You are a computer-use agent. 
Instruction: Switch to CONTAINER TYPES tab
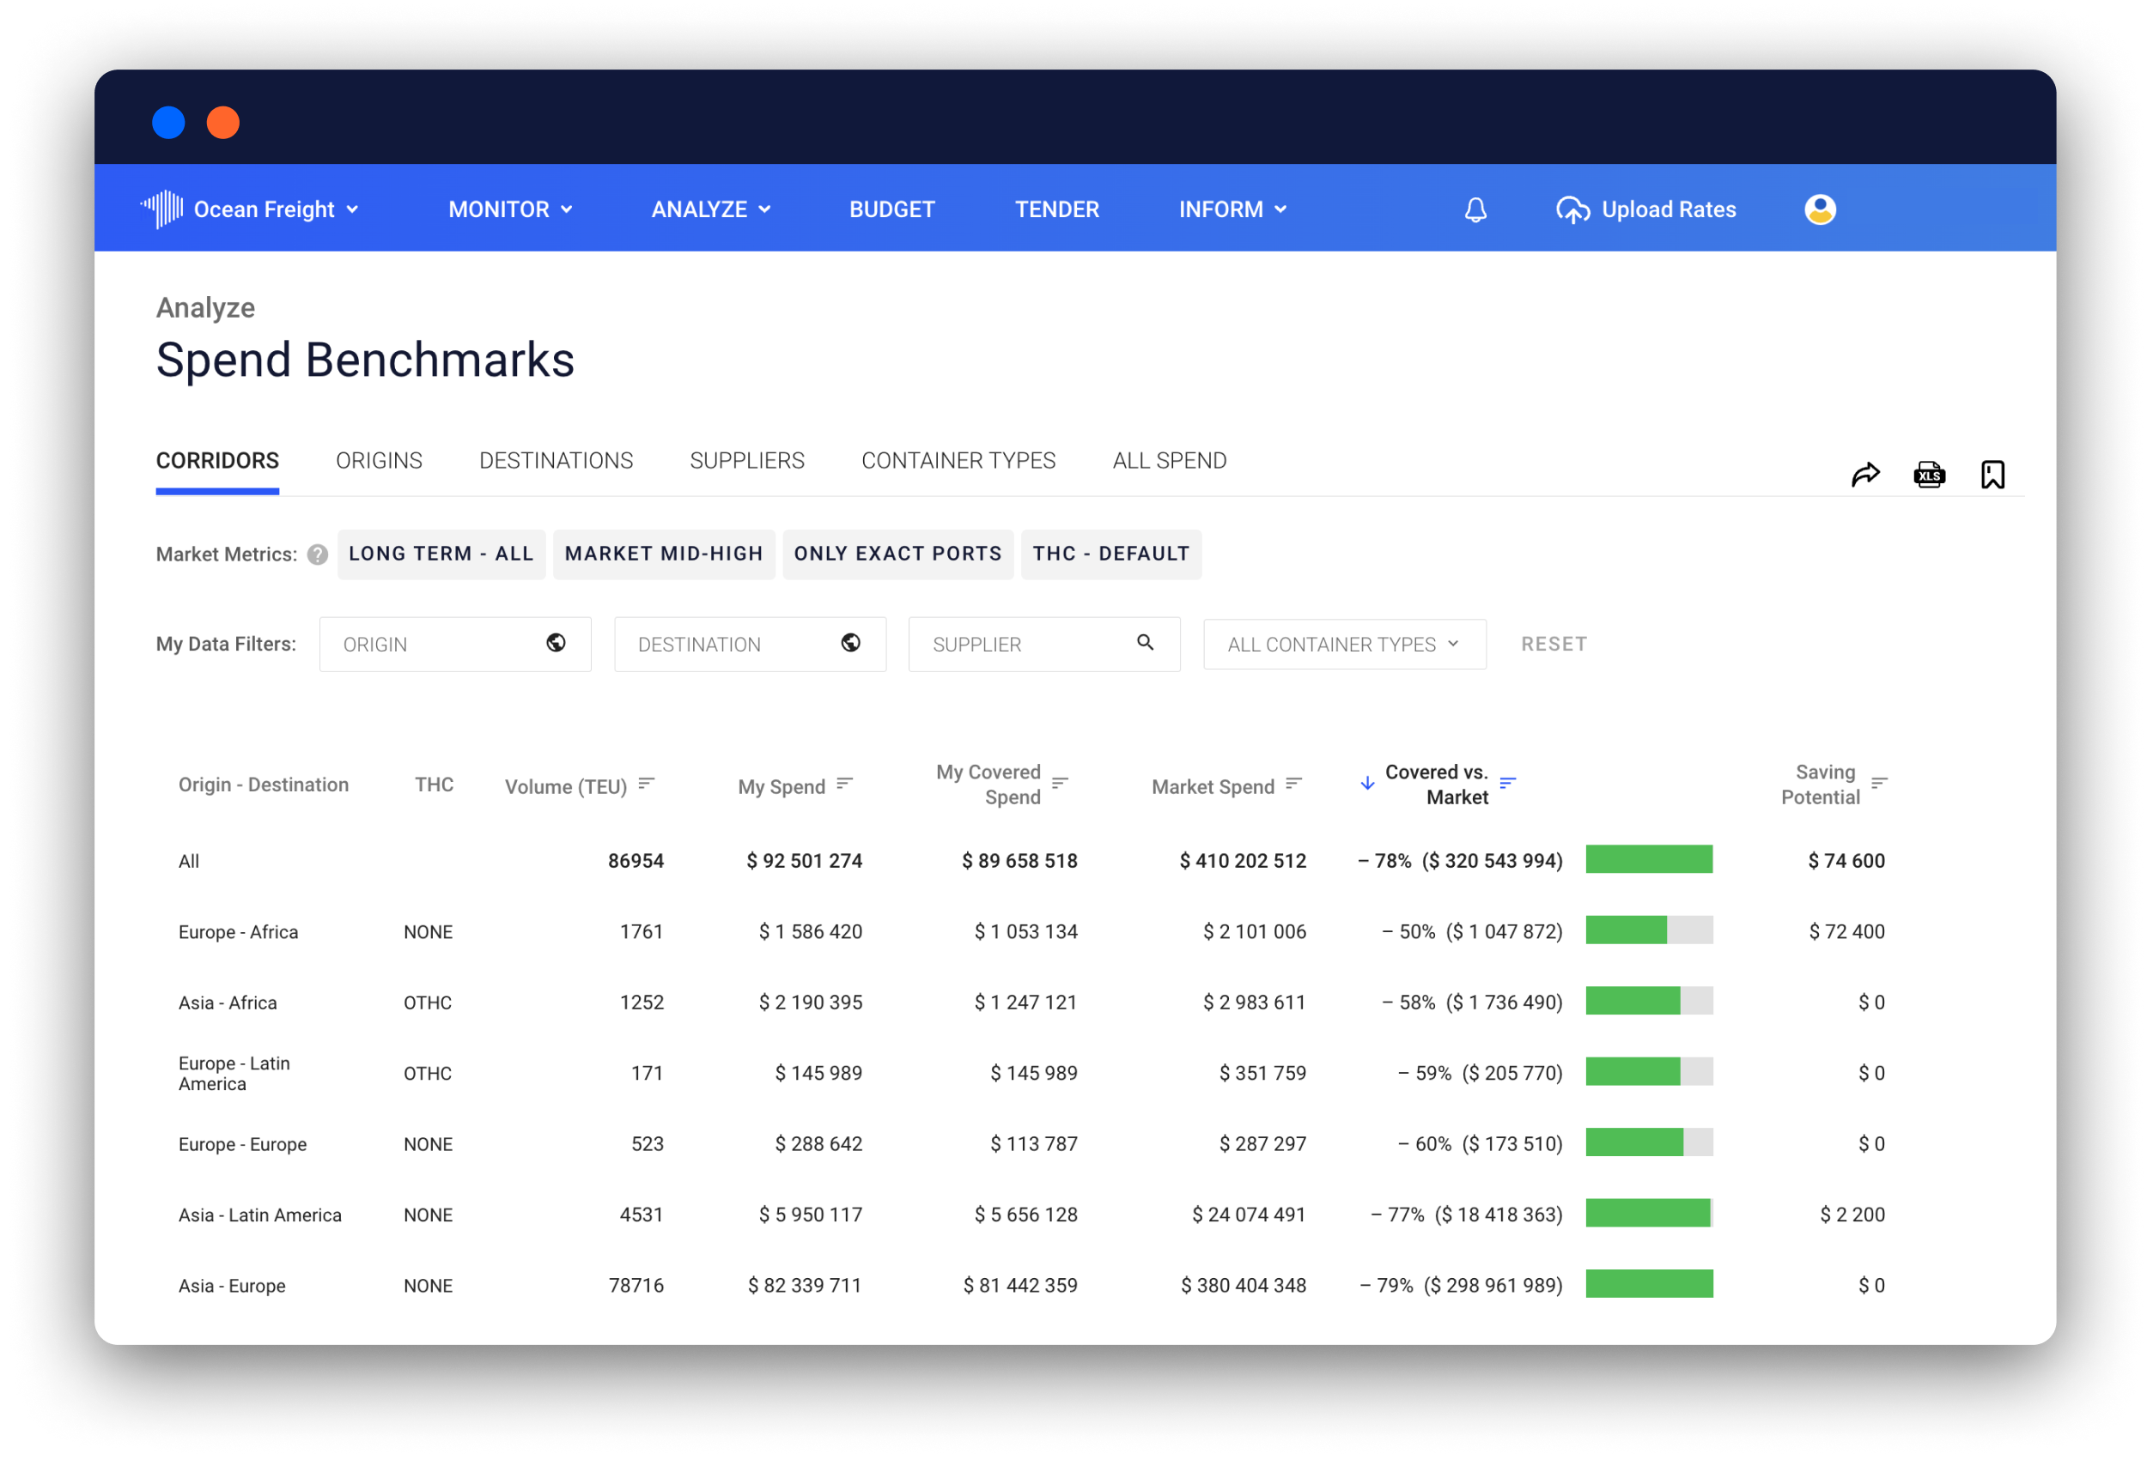958,461
